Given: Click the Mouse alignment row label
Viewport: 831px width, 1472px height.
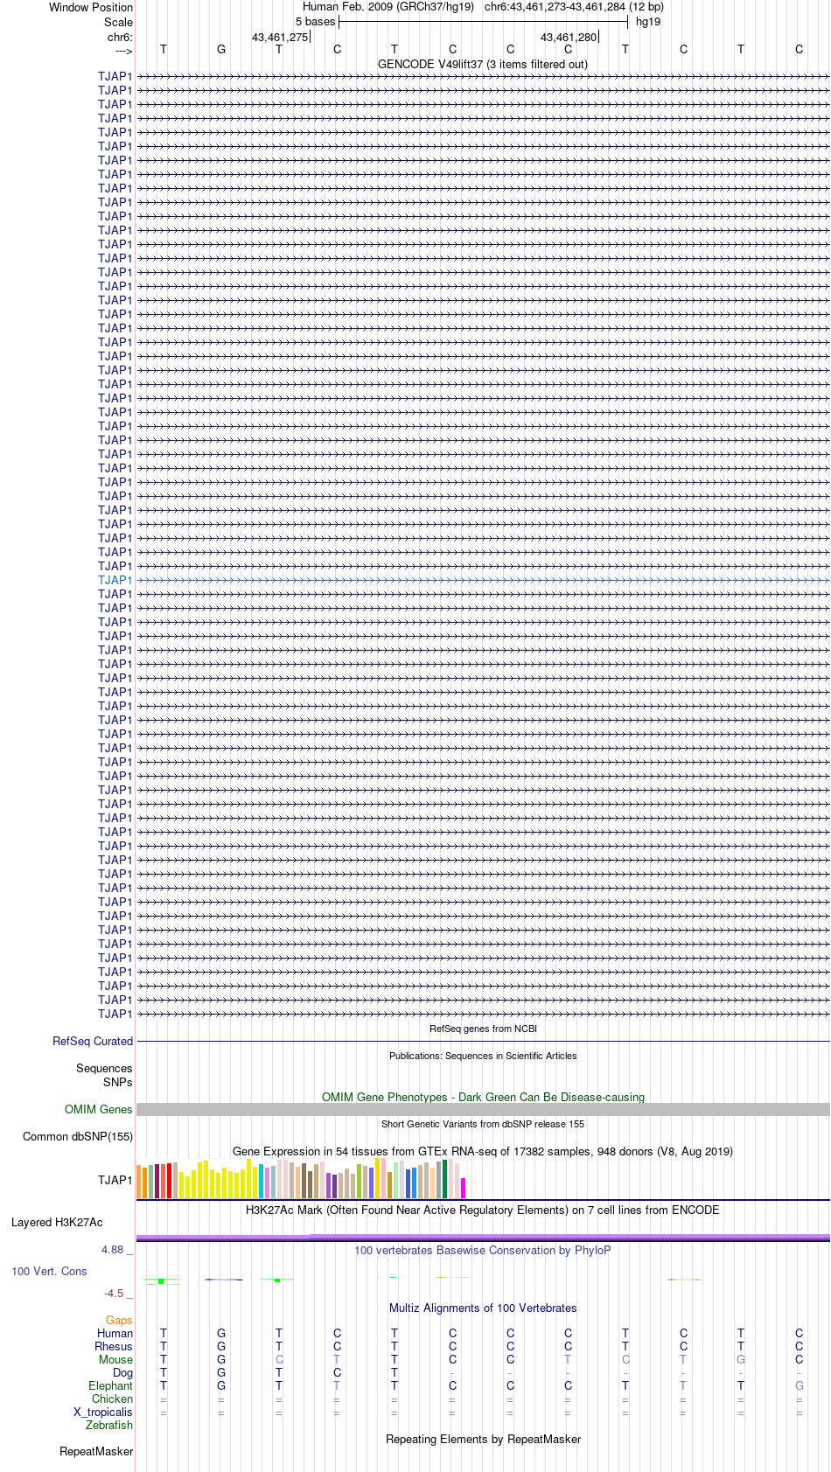Looking at the screenshot, I should click(115, 1359).
